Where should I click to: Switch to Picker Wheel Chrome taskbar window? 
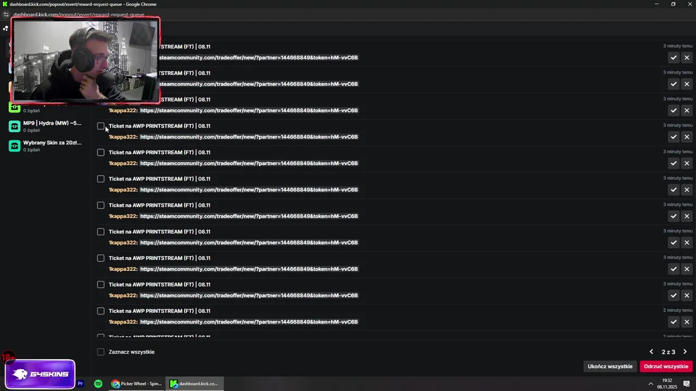(x=137, y=384)
